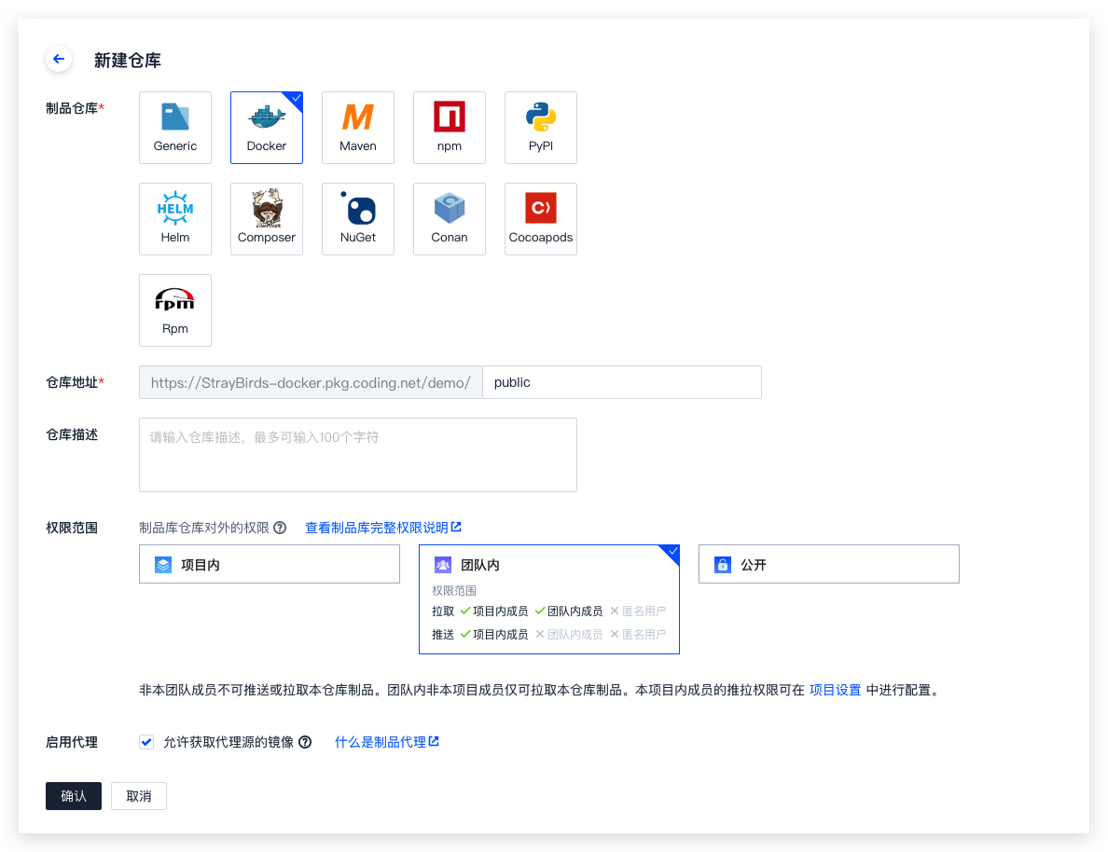
Task: Click the disabled repository URL prefix field
Action: coord(311,382)
